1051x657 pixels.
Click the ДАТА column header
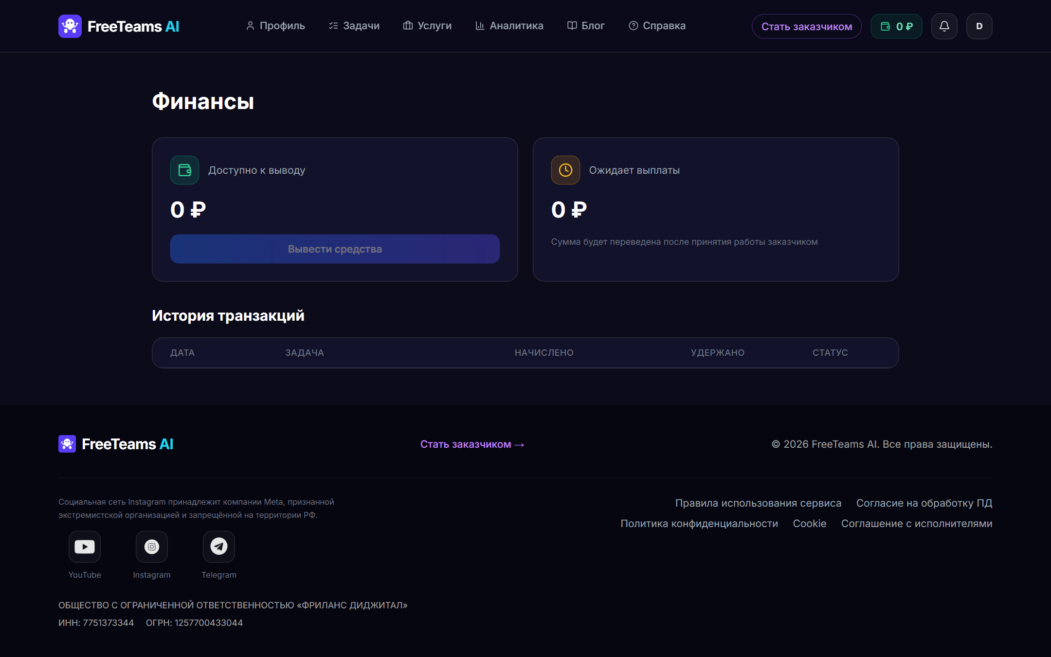pyautogui.click(x=182, y=353)
